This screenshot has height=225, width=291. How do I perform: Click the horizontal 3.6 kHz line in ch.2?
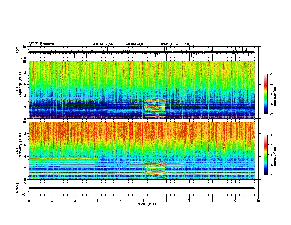pos(64,158)
